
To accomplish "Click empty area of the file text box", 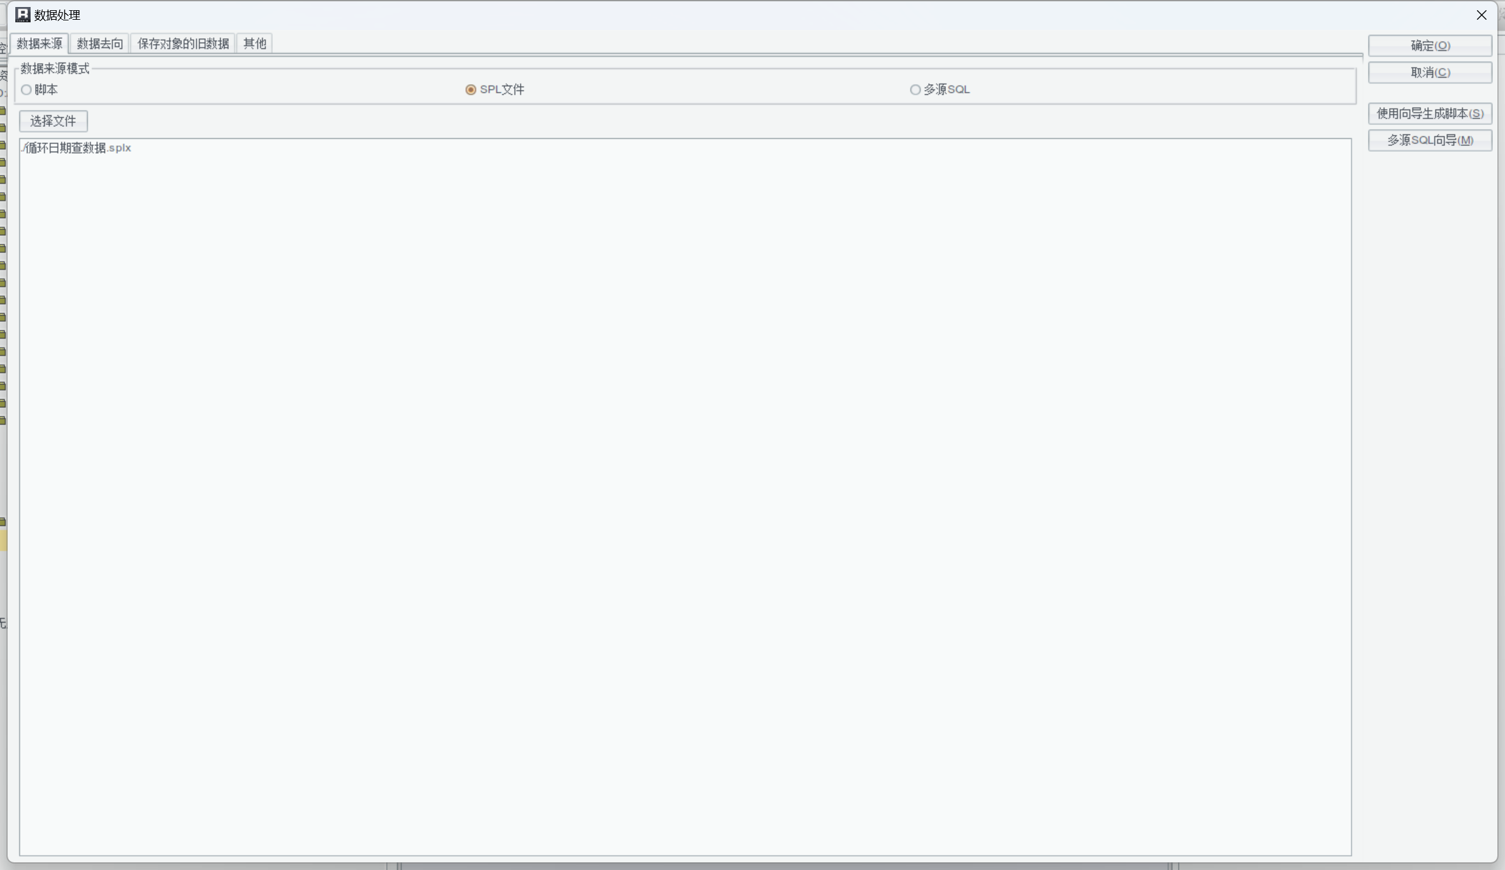I will 685,497.
